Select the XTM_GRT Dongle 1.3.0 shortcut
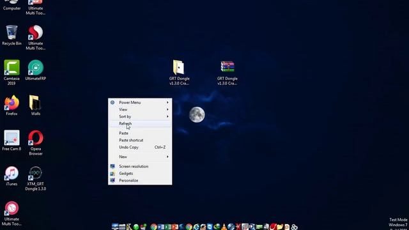 36,178
